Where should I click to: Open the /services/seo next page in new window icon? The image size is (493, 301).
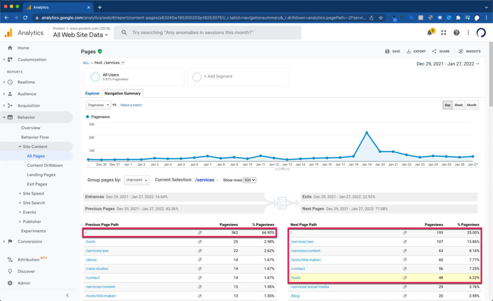pos(405,242)
